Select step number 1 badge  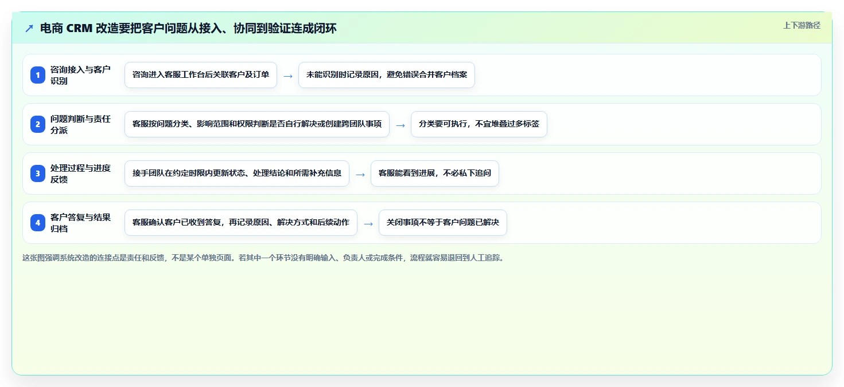tap(38, 75)
